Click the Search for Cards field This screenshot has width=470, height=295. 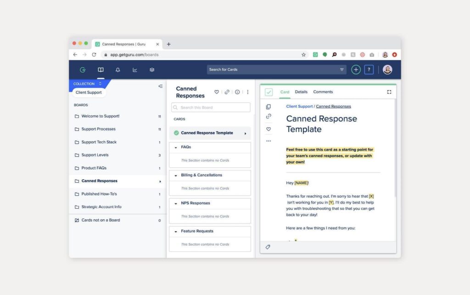tap(275, 69)
